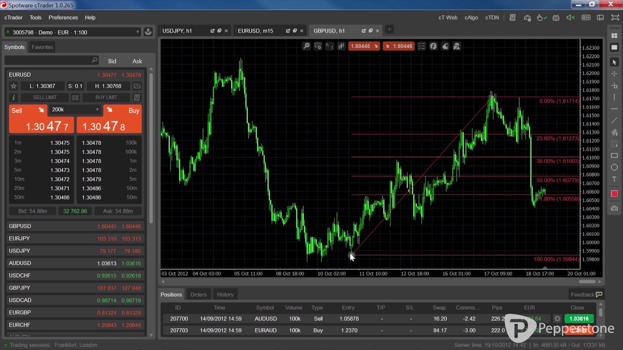Pick the vertical line drawing tool

(x=614, y=97)
